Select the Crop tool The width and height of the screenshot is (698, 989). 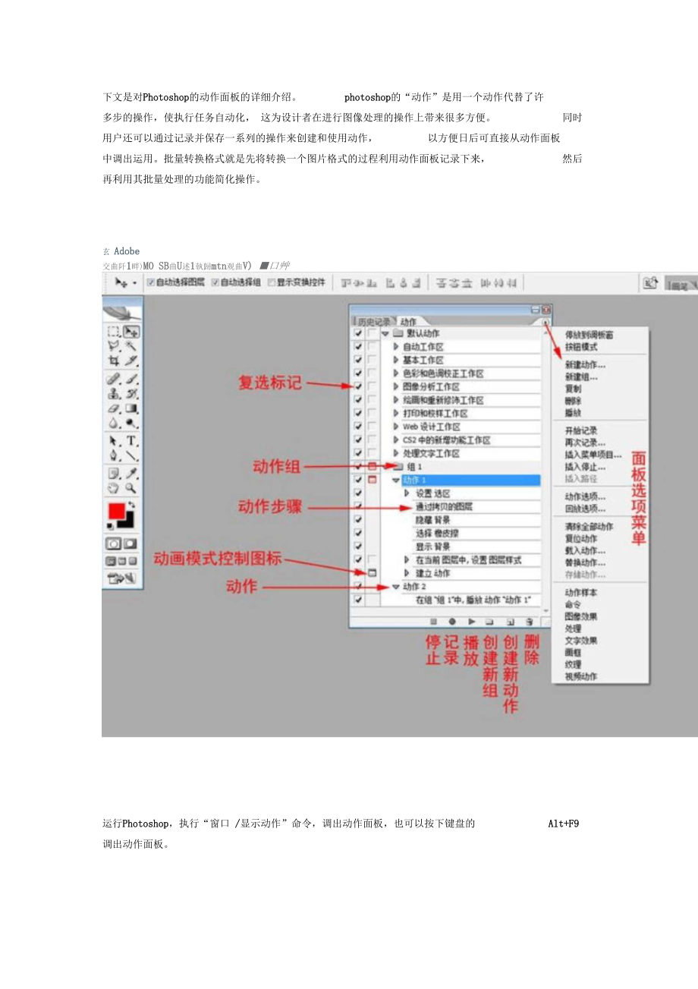tap(113, 360)
